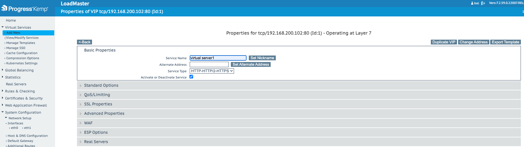The image size is (524, 147).
Task: Expand the WAF section
Action: point(88,123)
